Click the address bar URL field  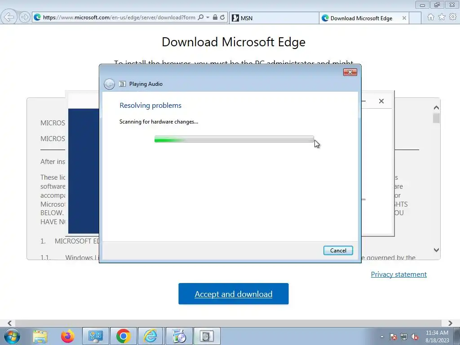(x=119, y=18)
